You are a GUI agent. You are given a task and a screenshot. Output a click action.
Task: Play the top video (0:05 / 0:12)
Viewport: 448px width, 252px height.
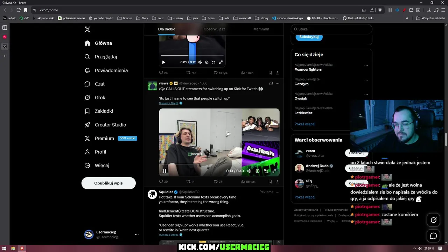pos(163,62)
